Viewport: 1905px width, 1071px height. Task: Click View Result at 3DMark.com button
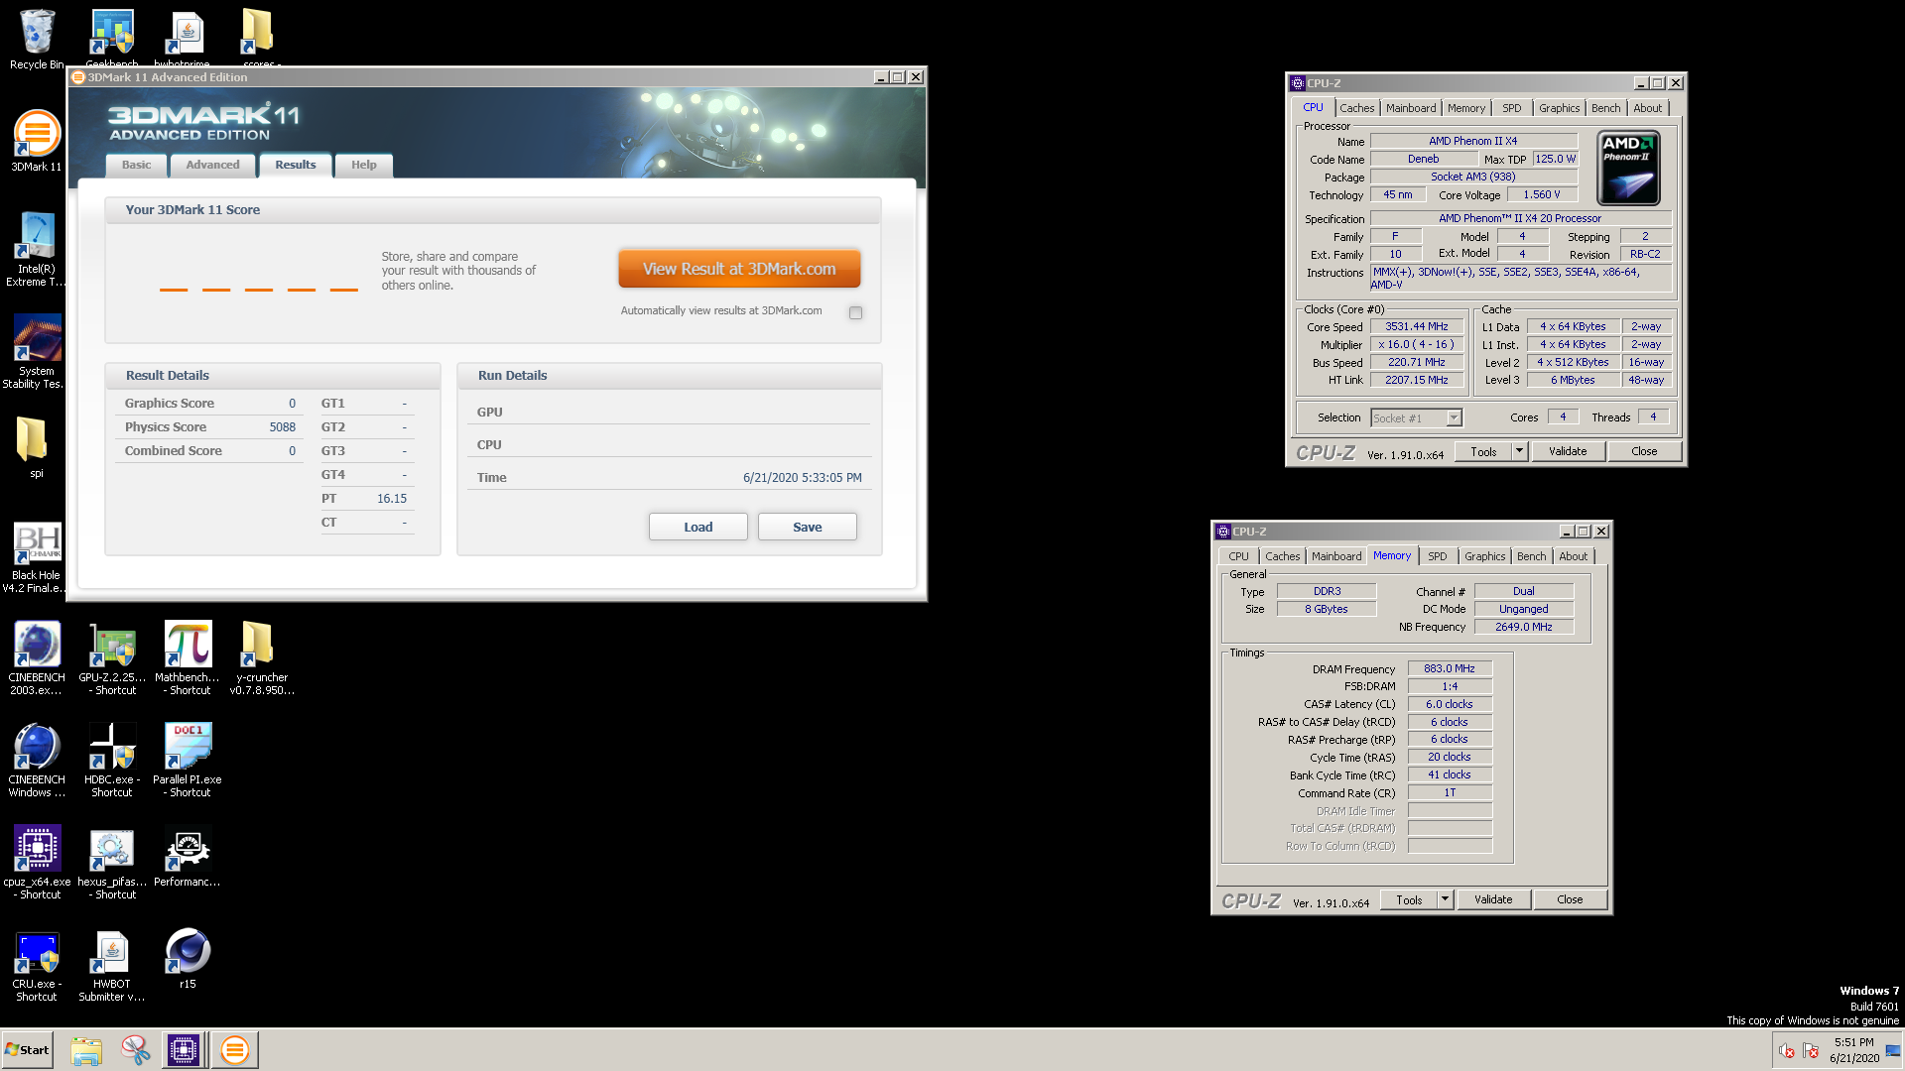(x=739, y=269)
